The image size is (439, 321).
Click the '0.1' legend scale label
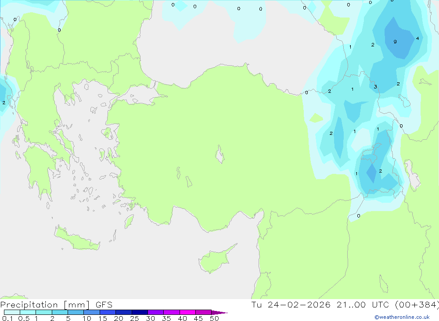click(7, 318)
